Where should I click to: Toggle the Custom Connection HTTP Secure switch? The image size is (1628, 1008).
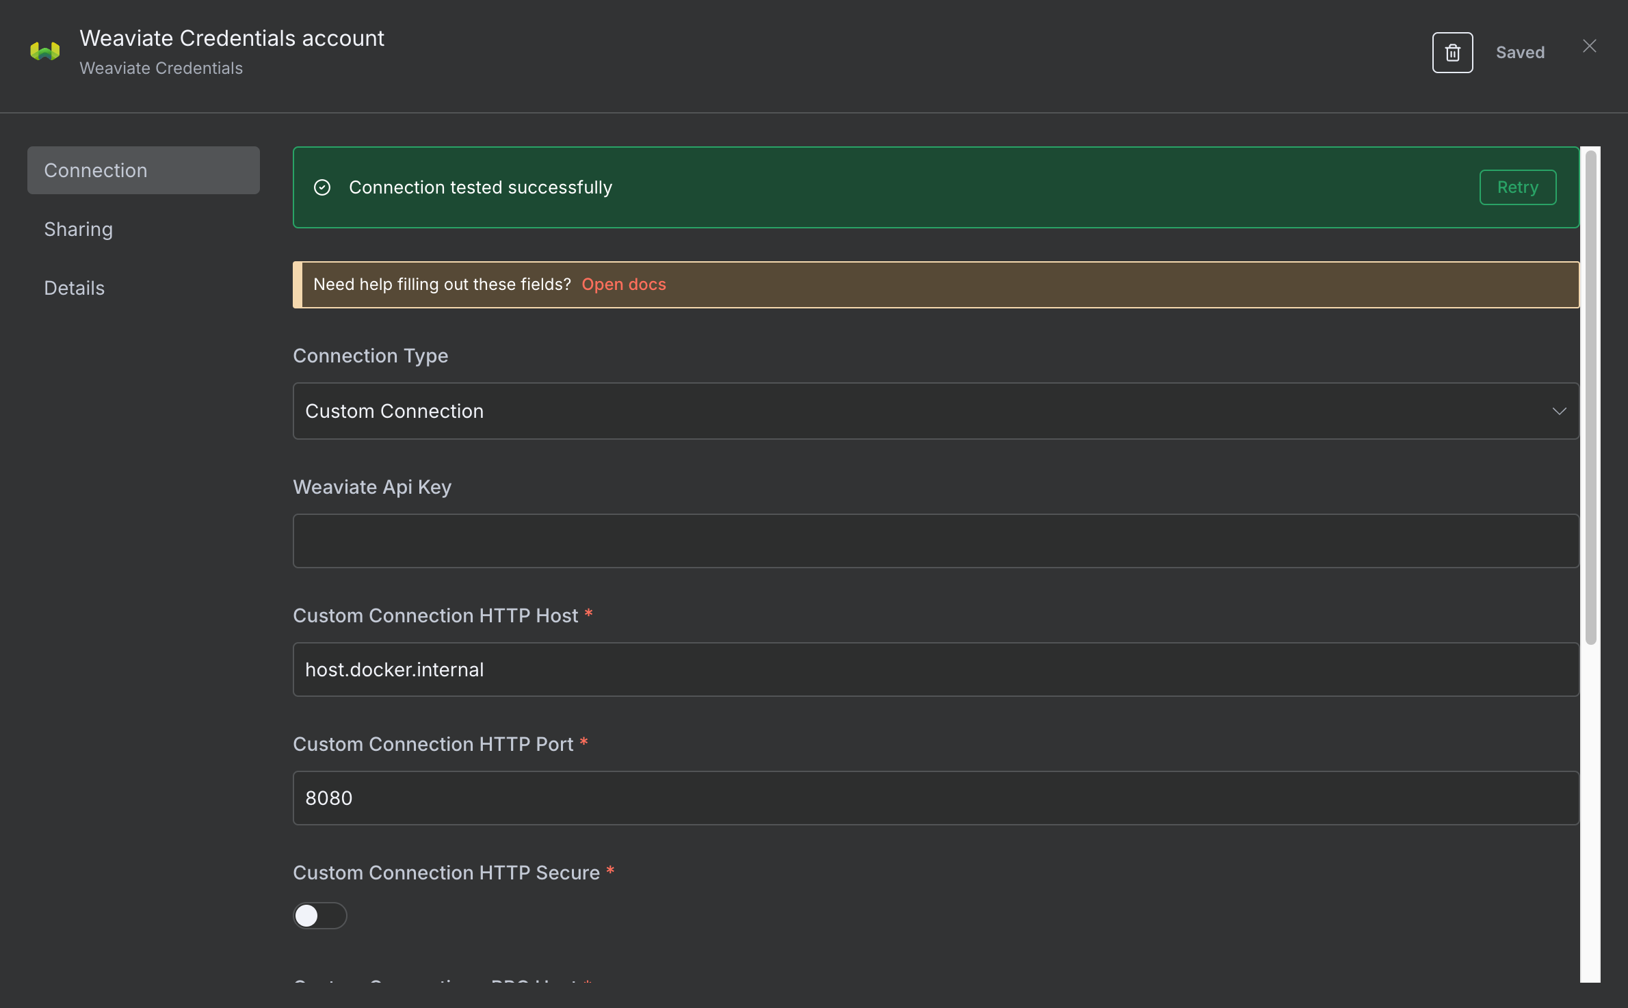pyautogui.click(x=319, y=916)
